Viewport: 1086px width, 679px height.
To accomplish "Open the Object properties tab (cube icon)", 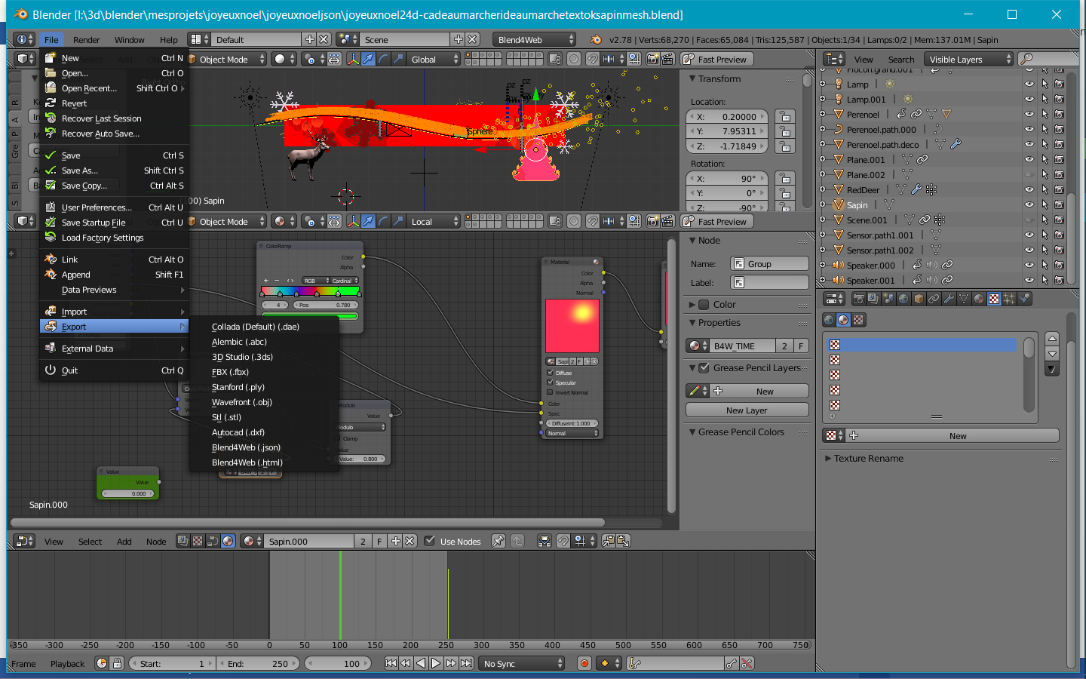I will tap(919, 299).
